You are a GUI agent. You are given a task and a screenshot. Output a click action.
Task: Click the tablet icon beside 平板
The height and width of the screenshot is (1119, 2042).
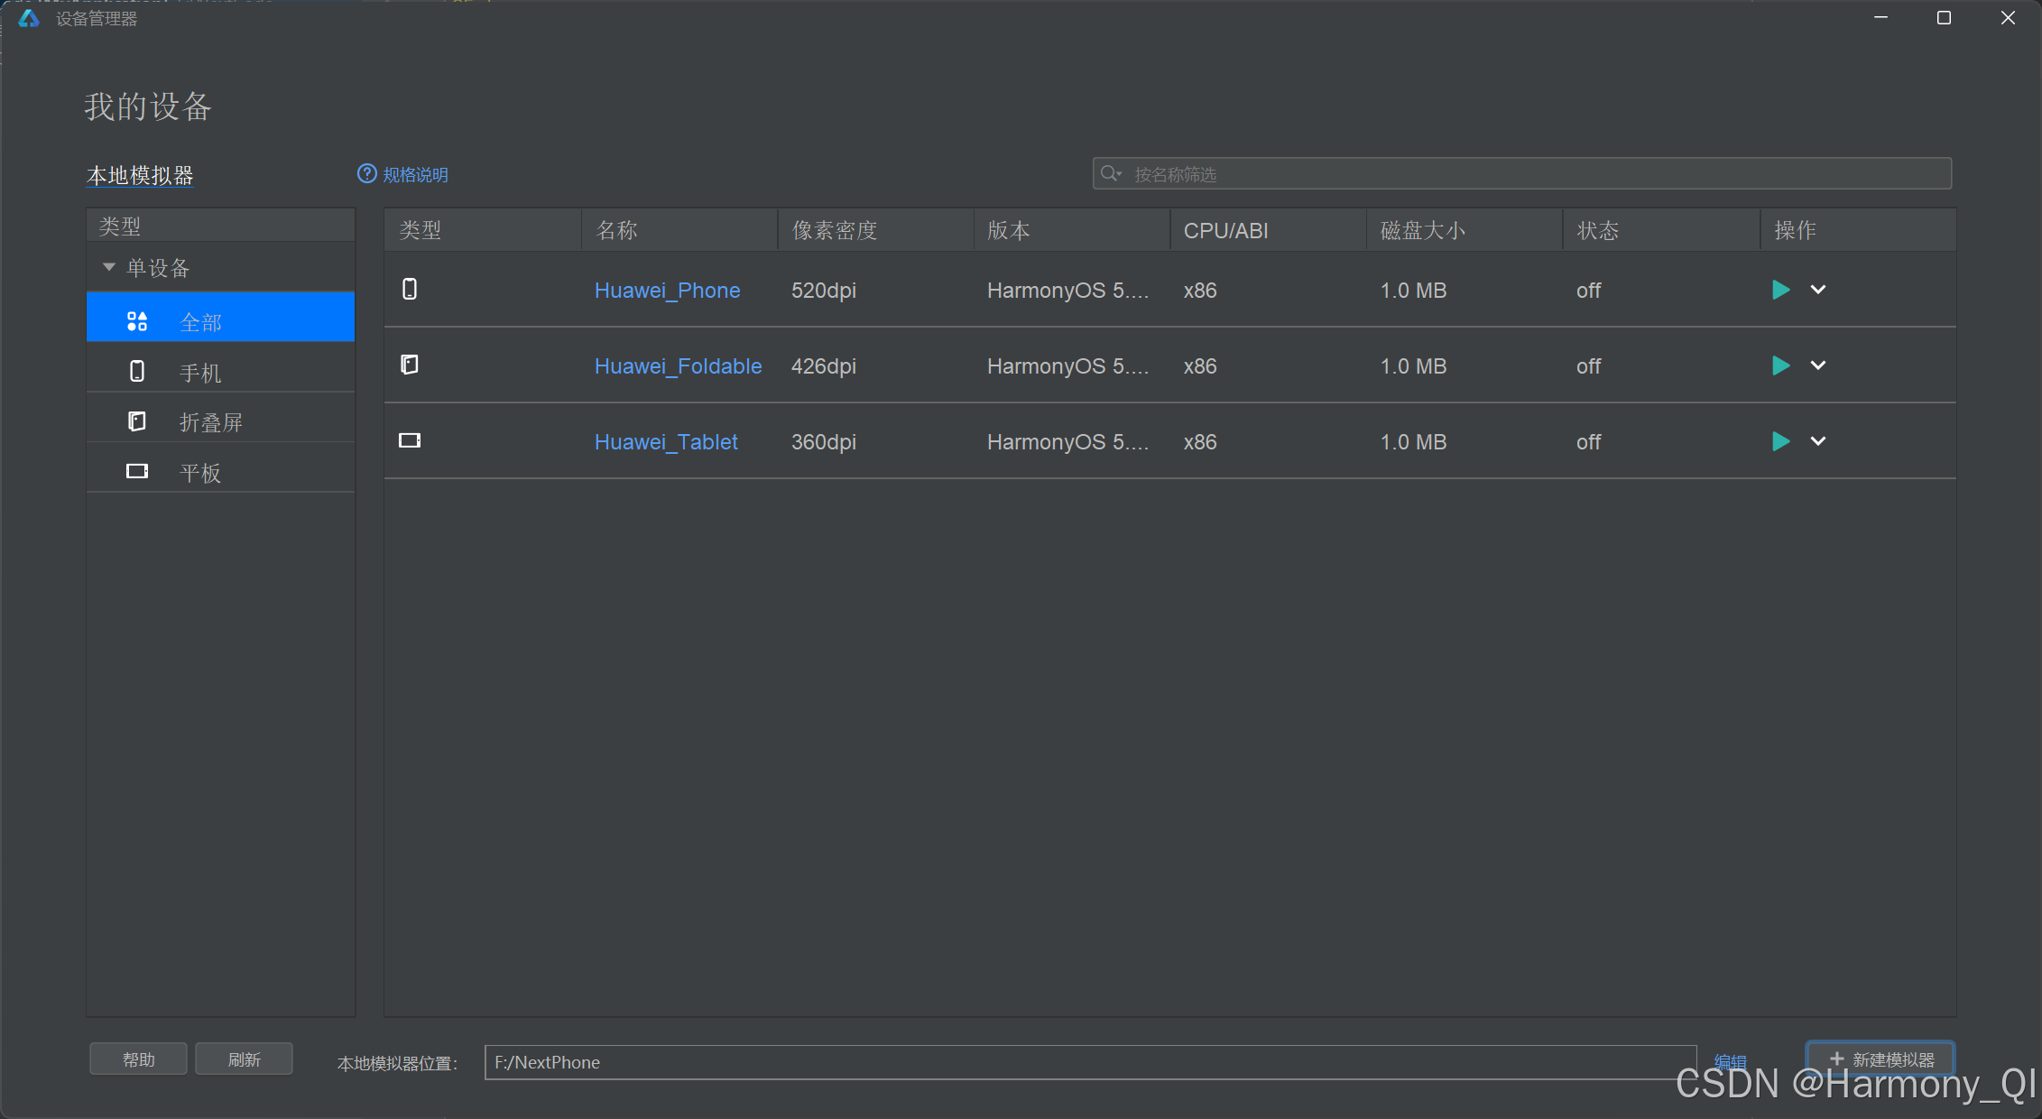[x=137, y=471]
